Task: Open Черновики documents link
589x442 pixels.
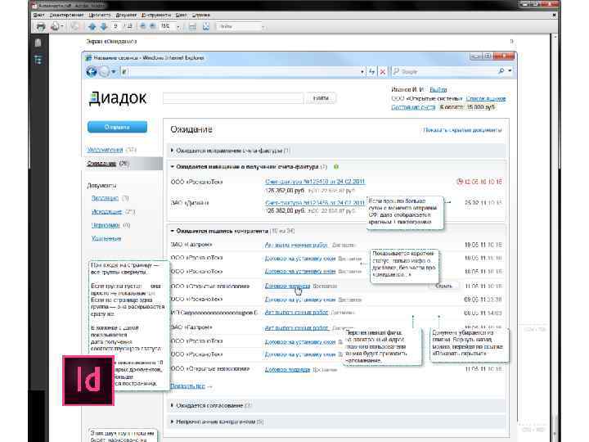Action: (x=106, y=225)
